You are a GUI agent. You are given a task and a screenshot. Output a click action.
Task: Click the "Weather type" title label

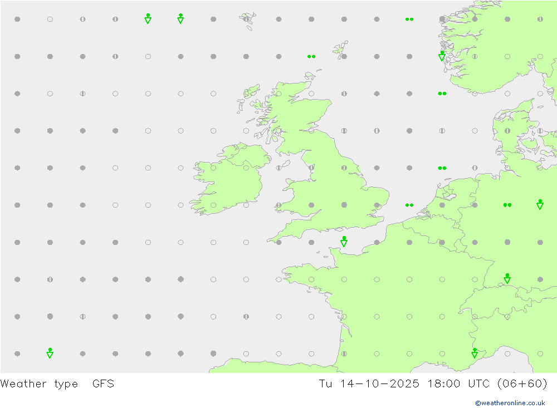[x=39, y=384]
